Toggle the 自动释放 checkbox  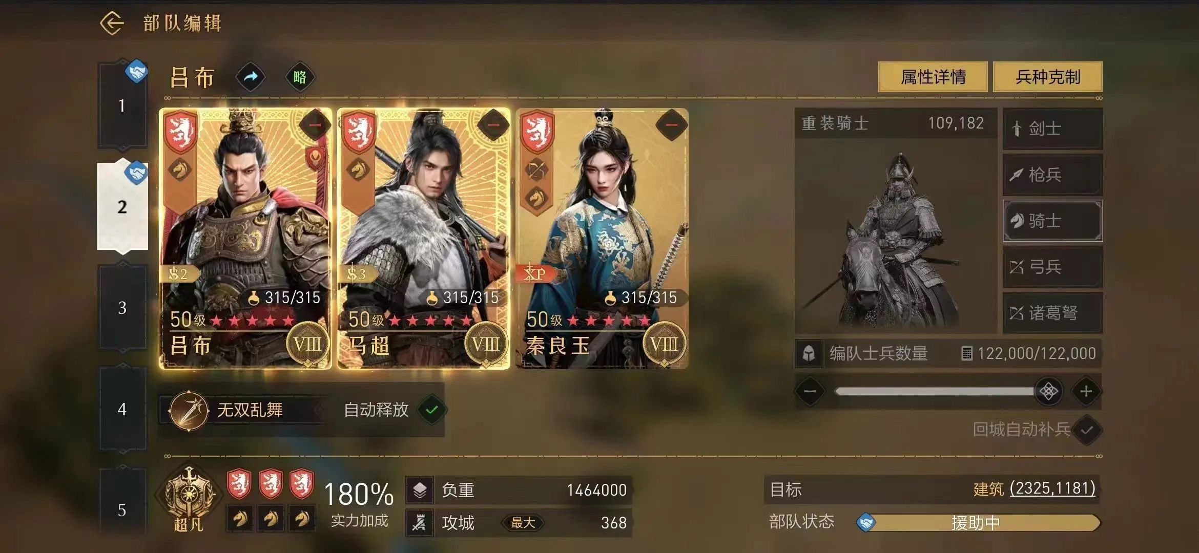(x=432, y=410)
